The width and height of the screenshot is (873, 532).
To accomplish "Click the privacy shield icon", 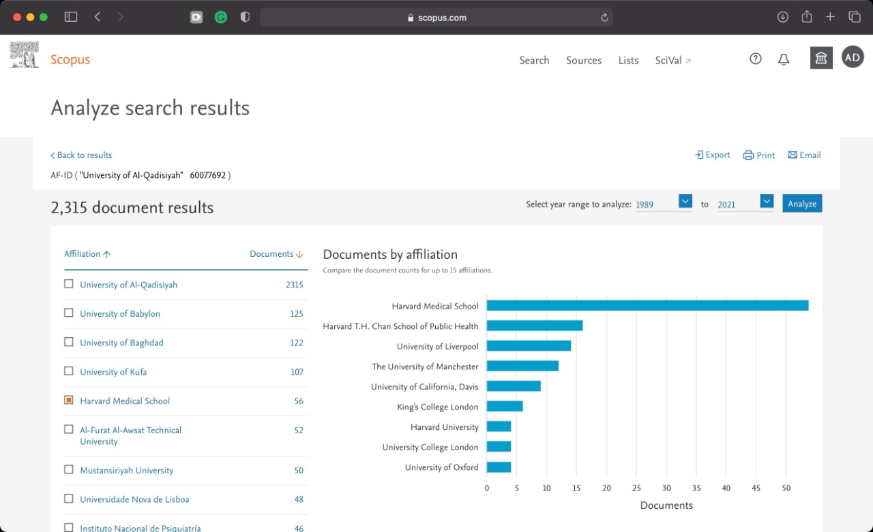I will [246, 18].
